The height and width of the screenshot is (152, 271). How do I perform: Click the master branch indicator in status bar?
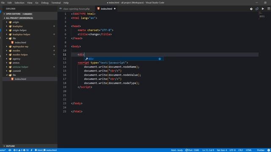click(x=3, y=150)
